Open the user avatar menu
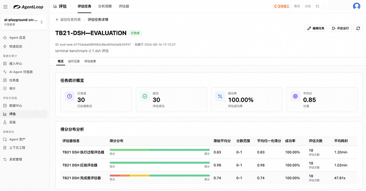The image size is (366, 191). click(356, 6)
